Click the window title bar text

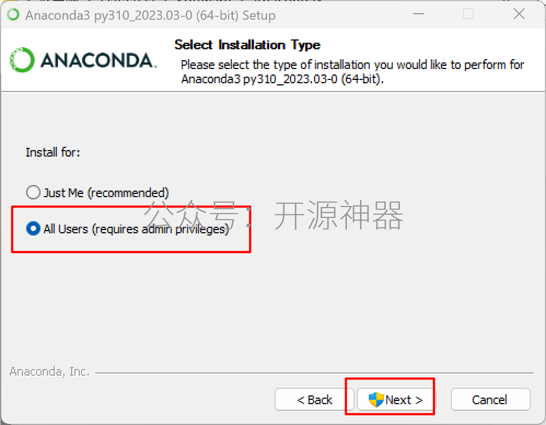tap(150, 15)
